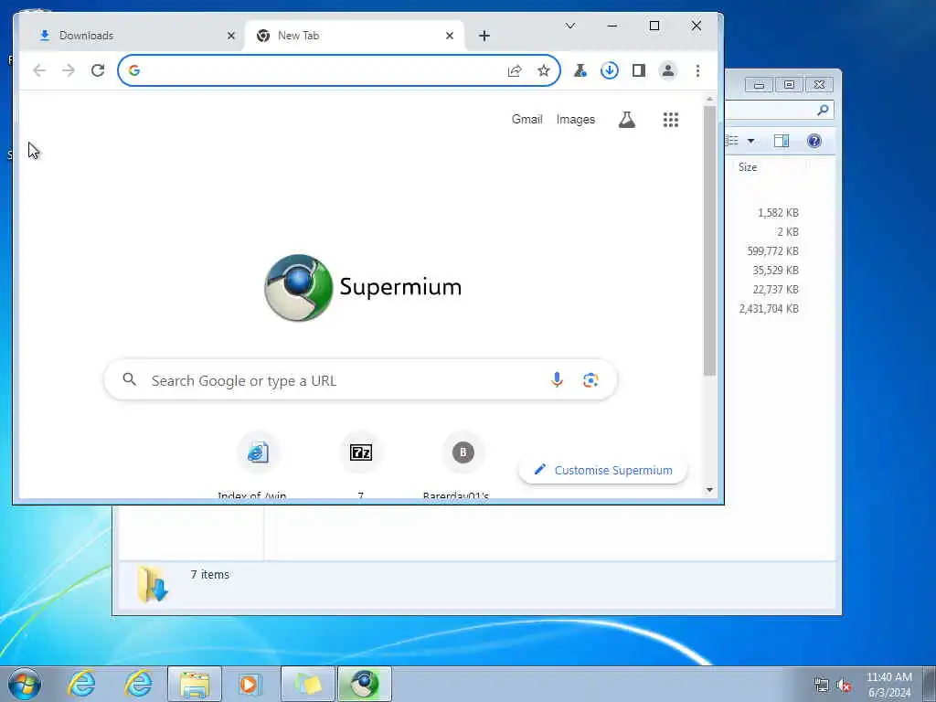Reload the current page

[x=98, y=70]
